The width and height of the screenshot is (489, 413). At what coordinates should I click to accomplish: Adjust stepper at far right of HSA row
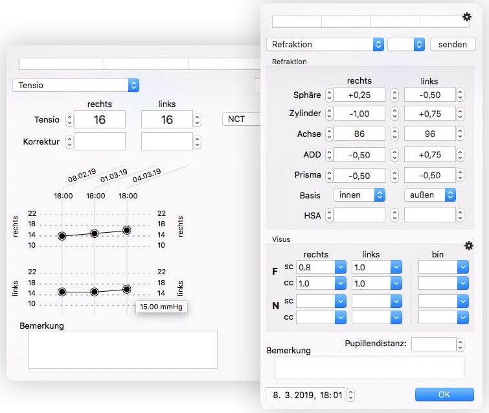[x=460, y=215]
